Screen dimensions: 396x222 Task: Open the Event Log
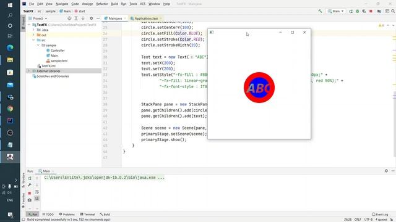380,215
